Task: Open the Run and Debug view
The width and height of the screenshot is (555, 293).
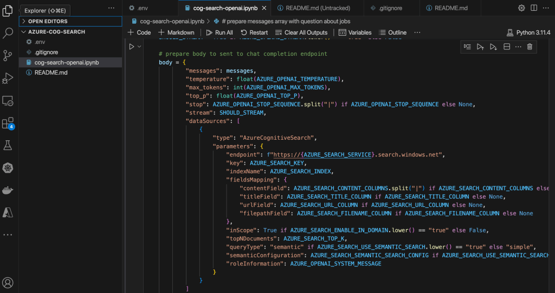Action: 8,78
